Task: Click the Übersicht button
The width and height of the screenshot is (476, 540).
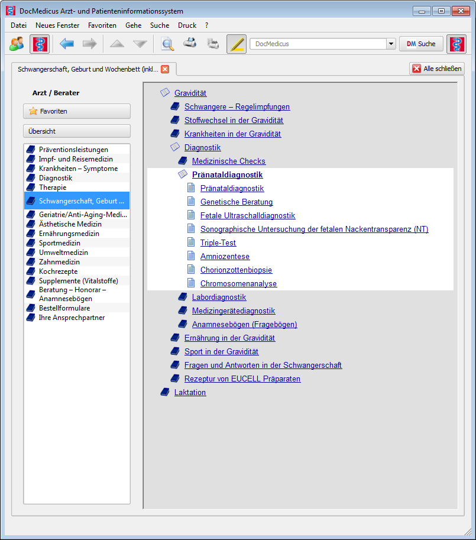Action: coord(77,131)
